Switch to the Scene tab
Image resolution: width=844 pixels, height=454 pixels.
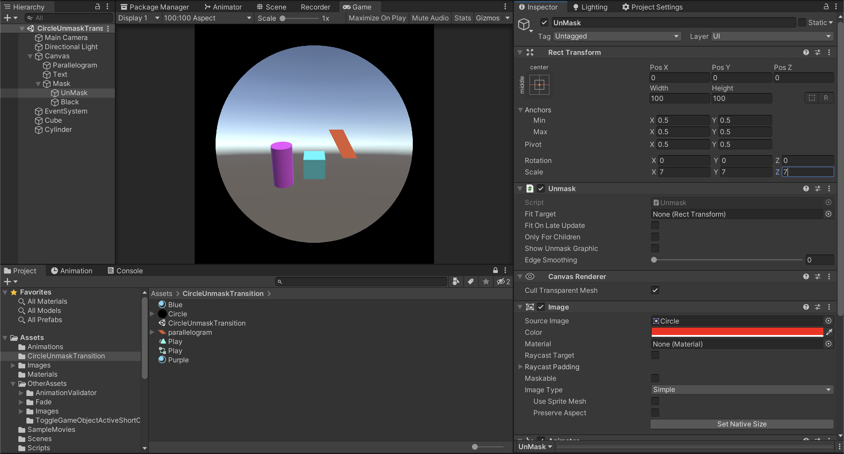tap(272, 7)
